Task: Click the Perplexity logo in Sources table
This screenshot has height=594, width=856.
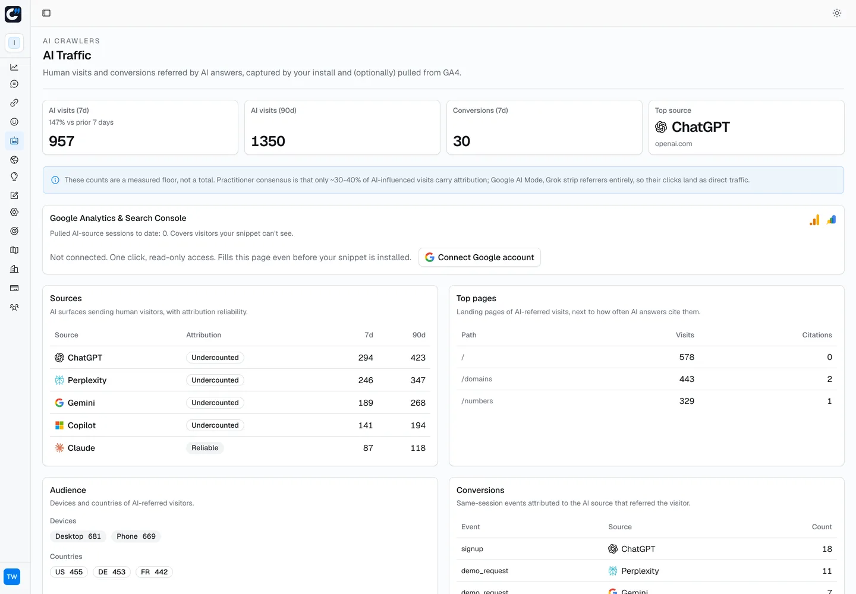Action: point(59,380)
